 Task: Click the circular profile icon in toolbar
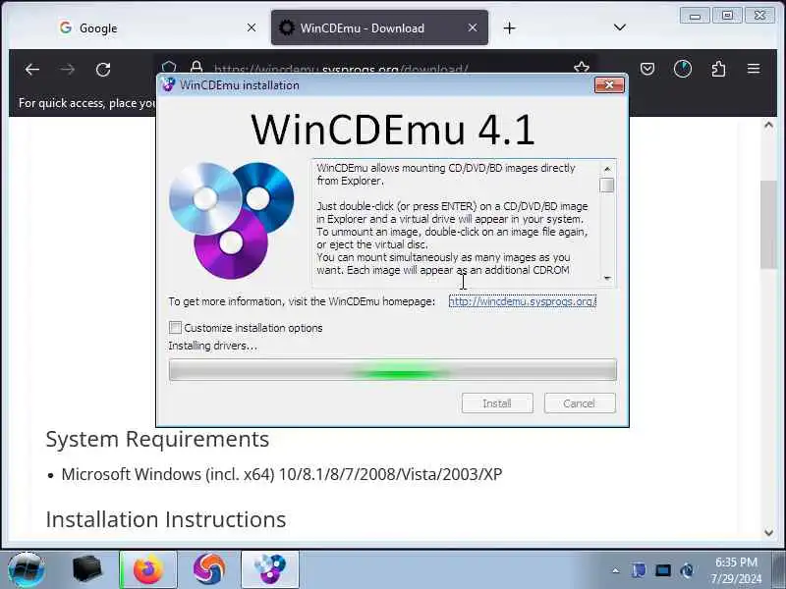tap(682, 69)
